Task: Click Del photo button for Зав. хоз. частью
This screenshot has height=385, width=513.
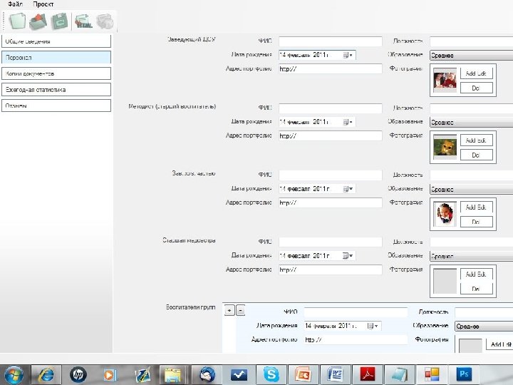Action: (477, 222)
